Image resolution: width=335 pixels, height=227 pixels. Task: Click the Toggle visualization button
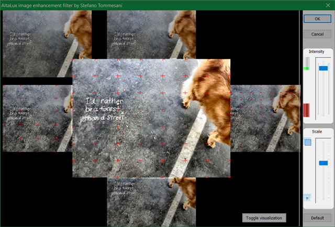point(264,218)
